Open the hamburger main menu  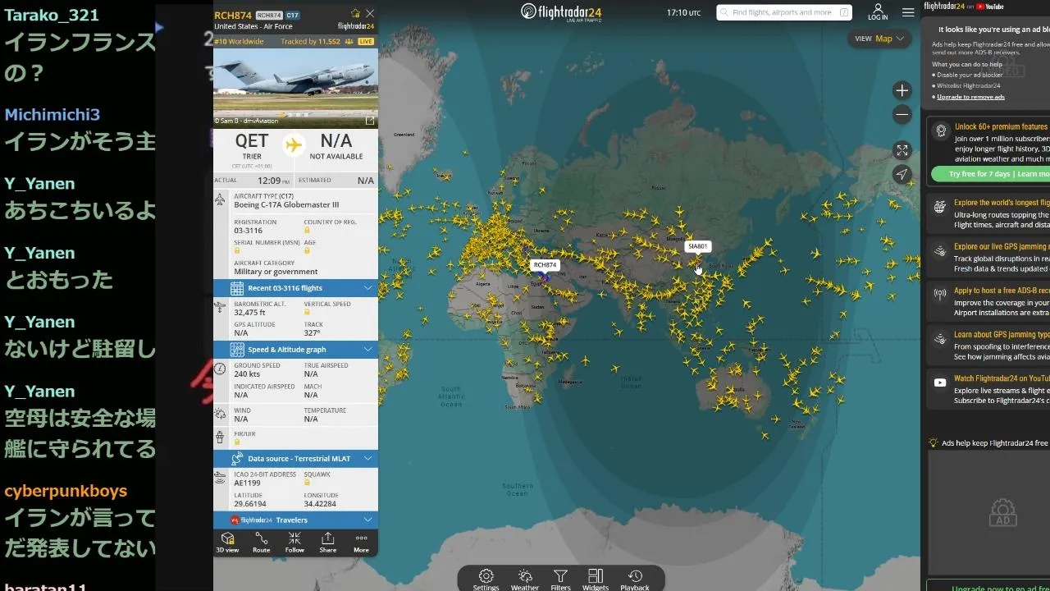point(908,12)
